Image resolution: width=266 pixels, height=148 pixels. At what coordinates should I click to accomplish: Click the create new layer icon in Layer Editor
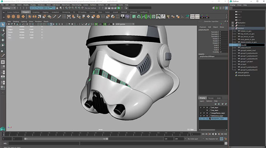[x=222, y=104]
